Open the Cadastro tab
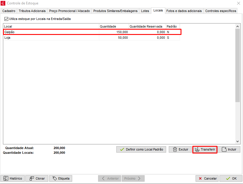This screenshot has height=184, width=243. (x=9, y=11)
